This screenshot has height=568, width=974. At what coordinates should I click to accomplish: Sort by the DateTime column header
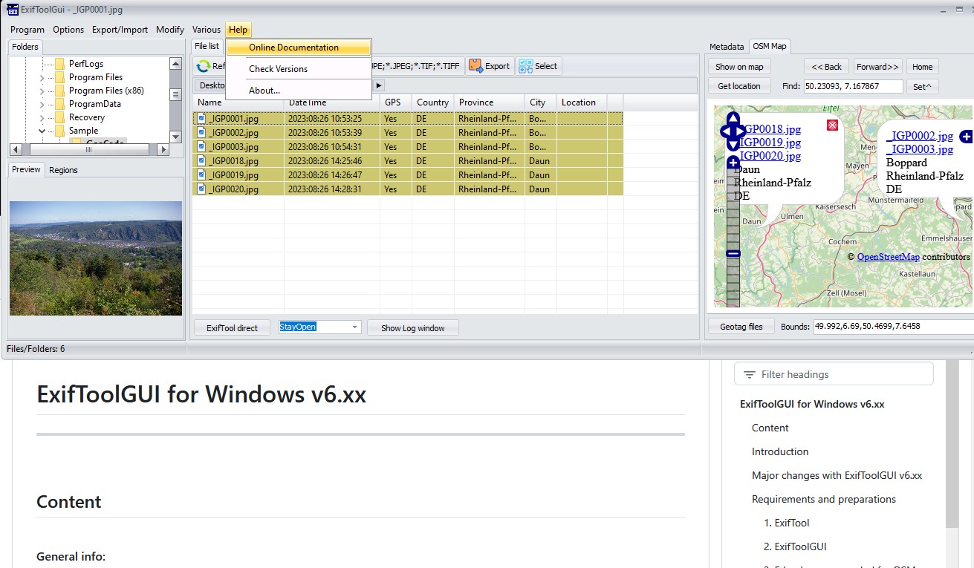click(332, 102)
